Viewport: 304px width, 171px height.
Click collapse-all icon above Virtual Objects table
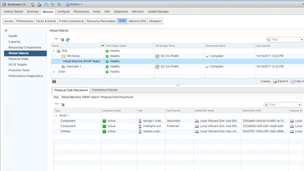click(x=56, y=39)
